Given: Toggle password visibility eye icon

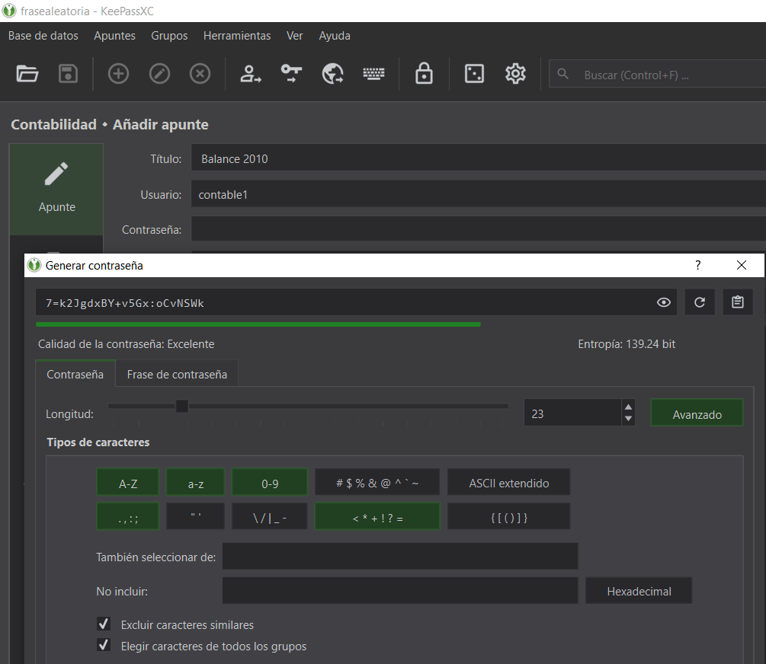Looking at the screenshot, I should (664, 302).
